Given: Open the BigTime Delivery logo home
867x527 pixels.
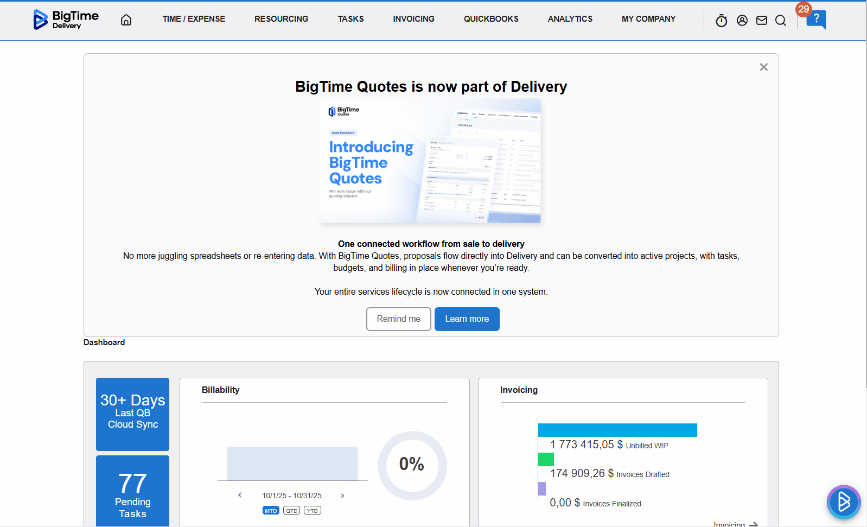Looking at the screenshot, I should pyautogui.click(x=66, y=20).
